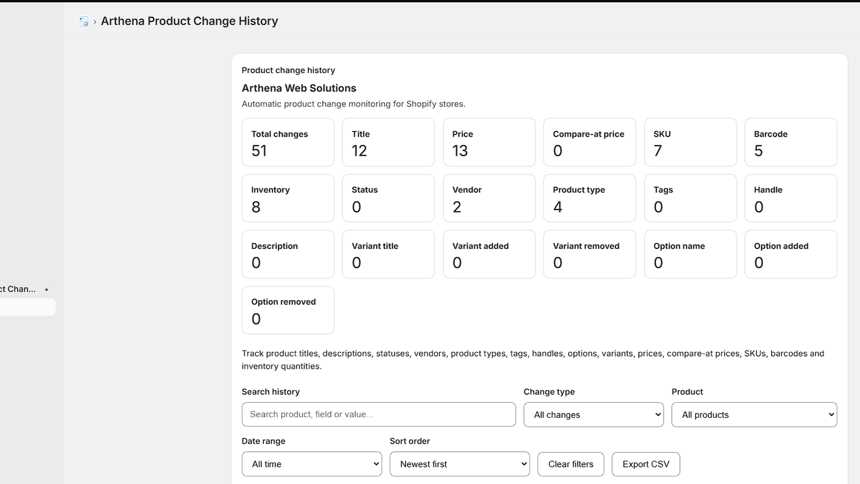This screenshot has height=484, width=860.
Task: Click the Barcode stat card
Action: [791, 143]
